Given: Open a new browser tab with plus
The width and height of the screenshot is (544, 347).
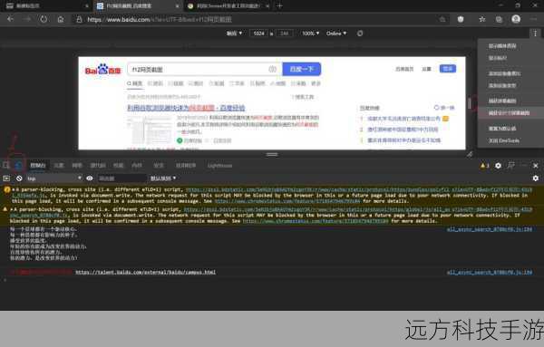Looking at the screenshot, I should click(x=279, y=5).
